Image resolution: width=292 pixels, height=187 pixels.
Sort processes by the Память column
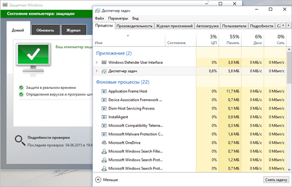[x=230, y=39]
